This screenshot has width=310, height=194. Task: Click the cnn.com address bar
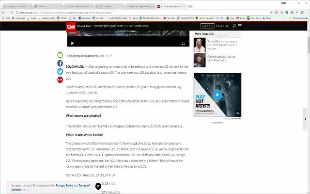pos(142,13)
